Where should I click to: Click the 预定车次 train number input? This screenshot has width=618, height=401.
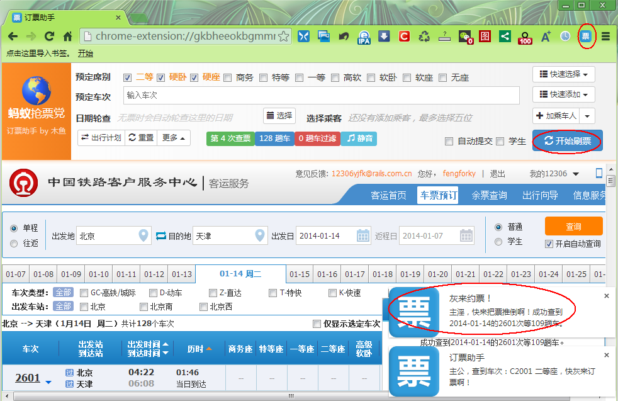pos(321,96)
